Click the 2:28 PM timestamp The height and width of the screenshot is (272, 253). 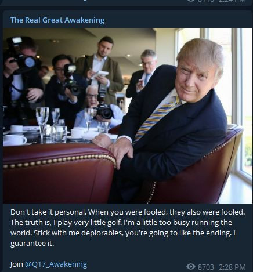[232, 267]
